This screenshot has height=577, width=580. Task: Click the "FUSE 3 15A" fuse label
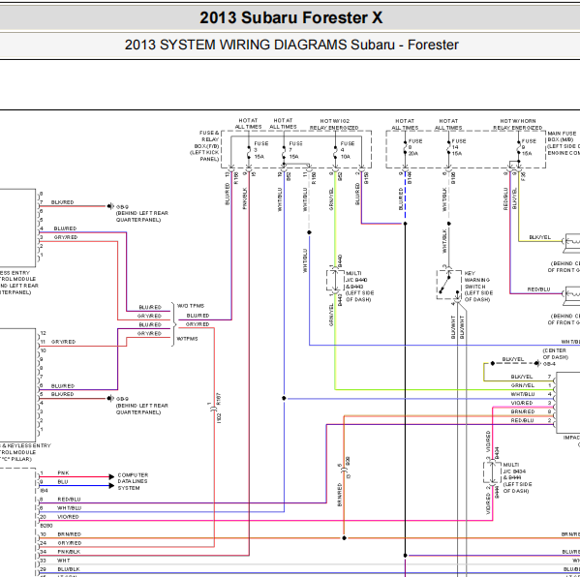click(x=260, y=150)
